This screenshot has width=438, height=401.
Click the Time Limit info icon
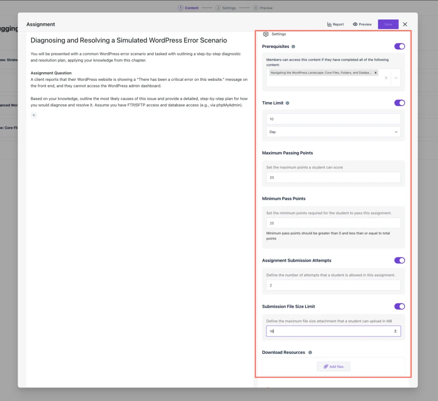point(287,103)
